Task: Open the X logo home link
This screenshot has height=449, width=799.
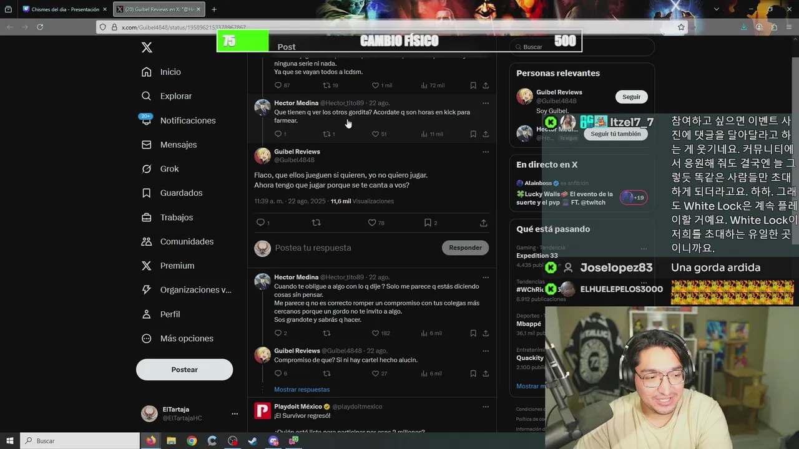Action: point(147,47)
